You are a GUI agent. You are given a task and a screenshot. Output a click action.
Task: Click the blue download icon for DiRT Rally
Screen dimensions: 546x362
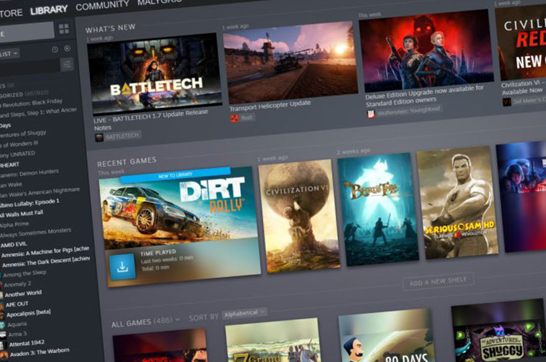122,267
